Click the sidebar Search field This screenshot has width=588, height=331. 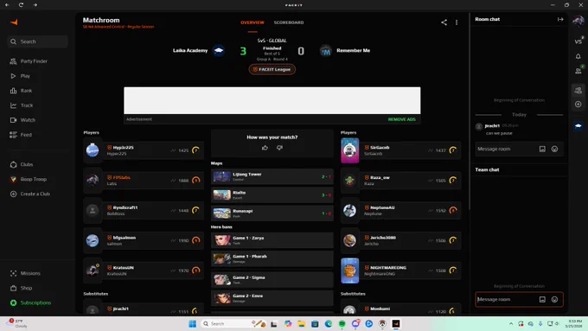click(37, 41)
